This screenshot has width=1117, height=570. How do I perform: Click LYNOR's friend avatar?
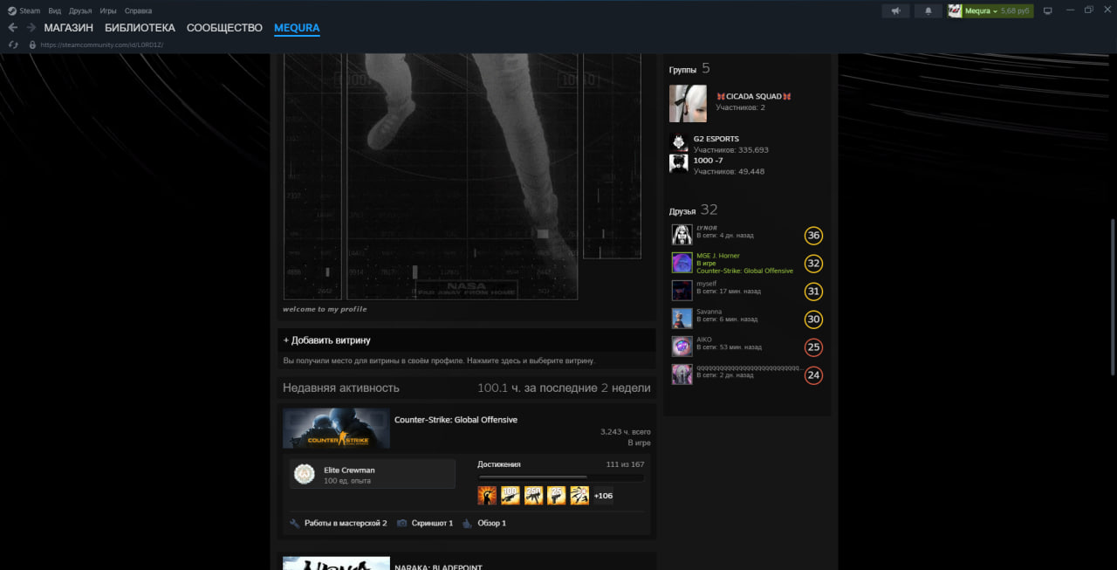pyautogui.click(x=682, y=235)
